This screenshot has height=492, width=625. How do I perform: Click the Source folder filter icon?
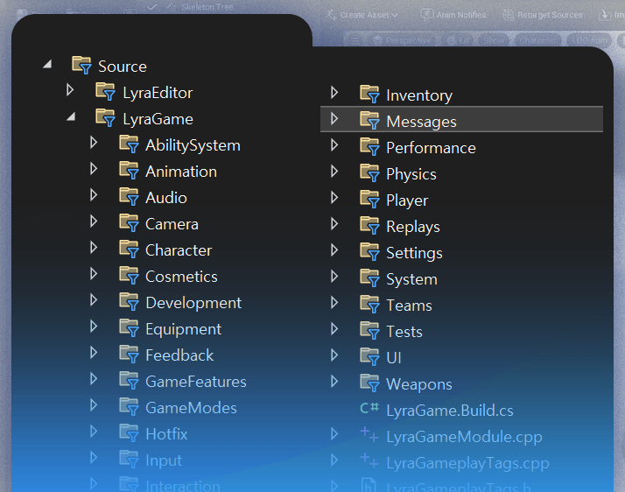[x=82, y=65]
